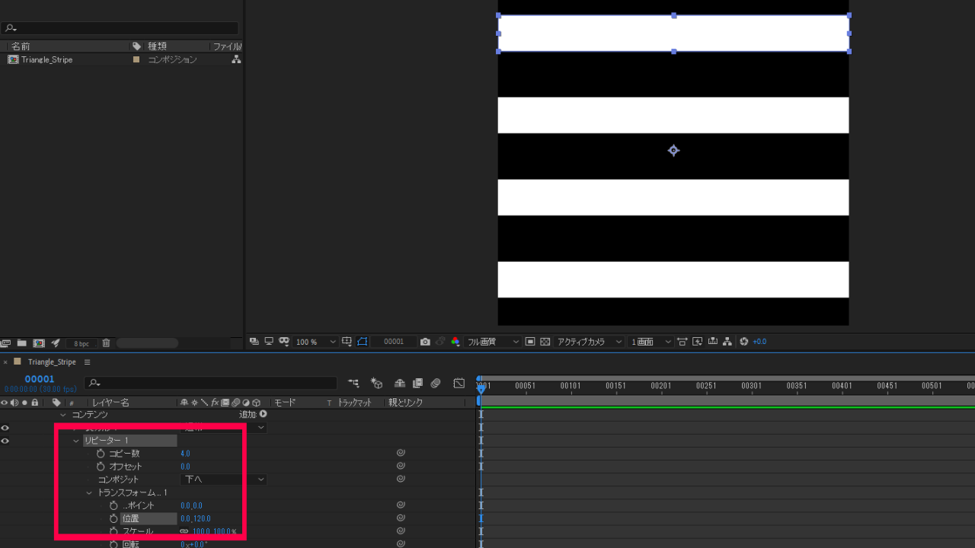Open the 100 % magnification dropdown
The image size is (975, 548).
click(316, 342)
